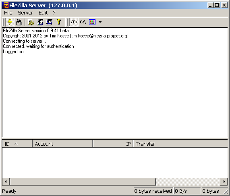Open the ? help menu

pyautogui.click(x=54, y=13)
